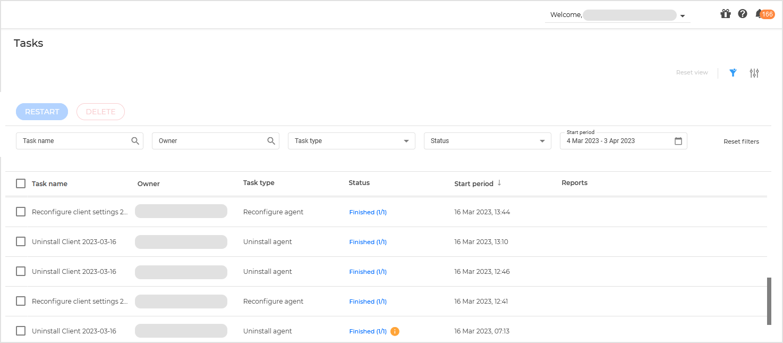Click the magnifier in the Task name field
The width and height of the screenshot is (783, 343).
[135, 140]
